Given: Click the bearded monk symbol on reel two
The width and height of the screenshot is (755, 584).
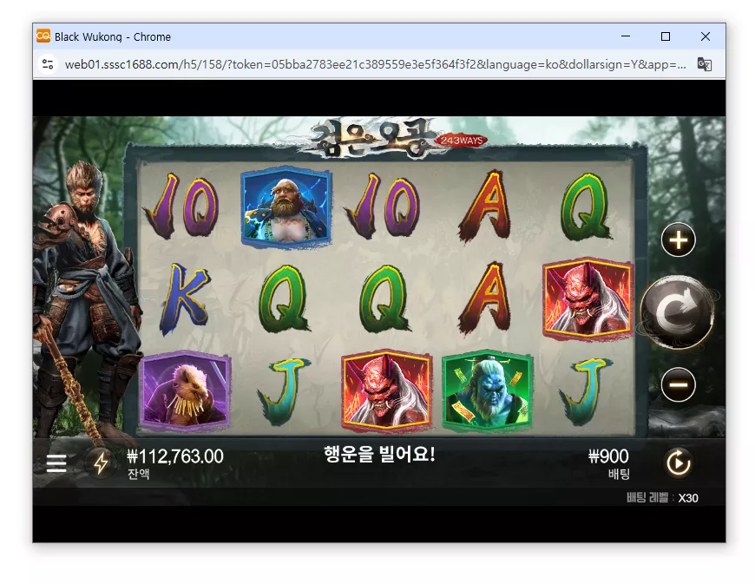Looking at the screenshot, I should tap(286, 207).
